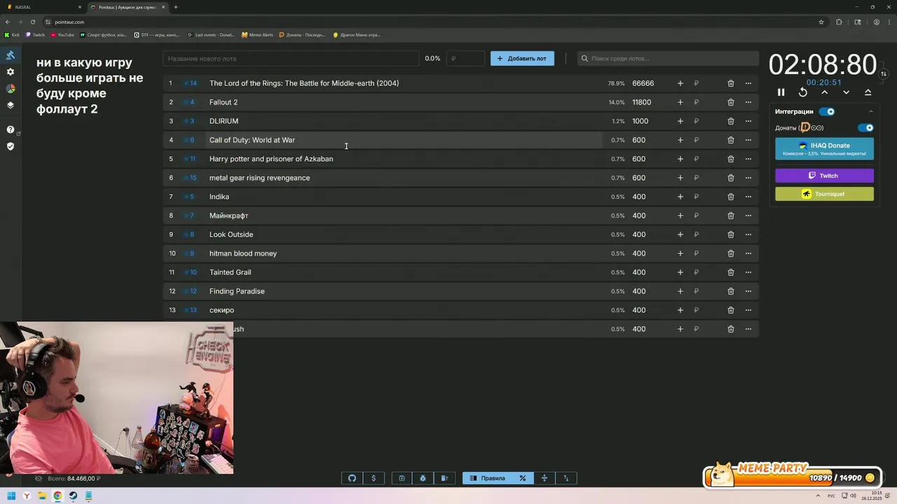Edit Fallout 2 amount 11800
The image size is (897, 504).
642,102
